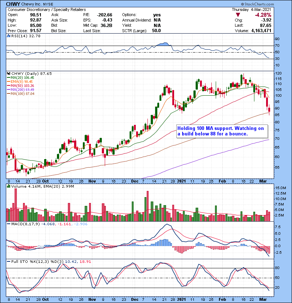This screenshot has height=303, width=292.
Task: Click the Chg value -3.92
Action: [x=266, y=20]
